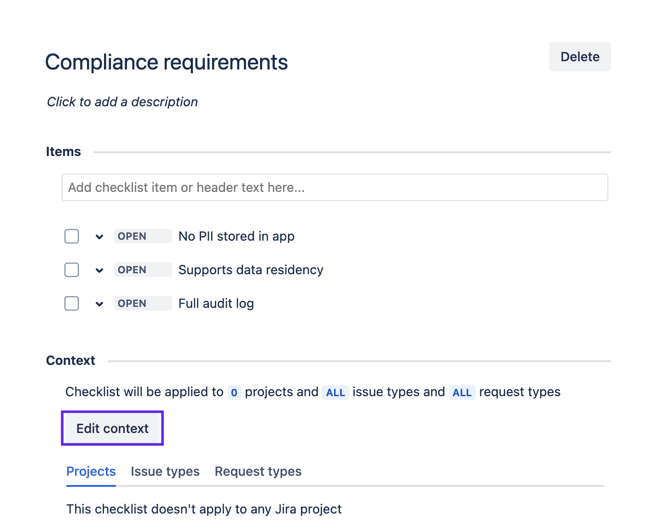Expand the "Full audit log" chevron arrow

[99, 304]
